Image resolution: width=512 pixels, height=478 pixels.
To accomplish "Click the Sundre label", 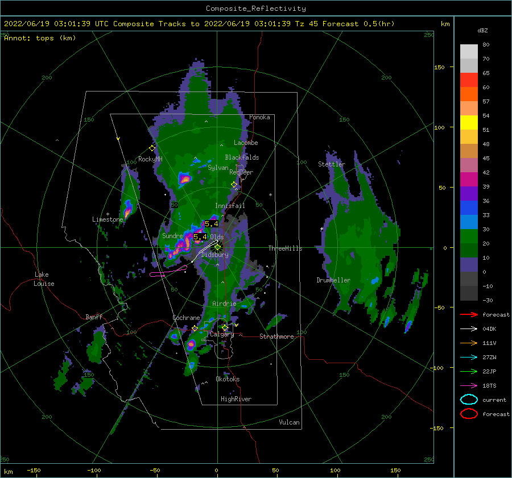I will (x=172, y=235).
